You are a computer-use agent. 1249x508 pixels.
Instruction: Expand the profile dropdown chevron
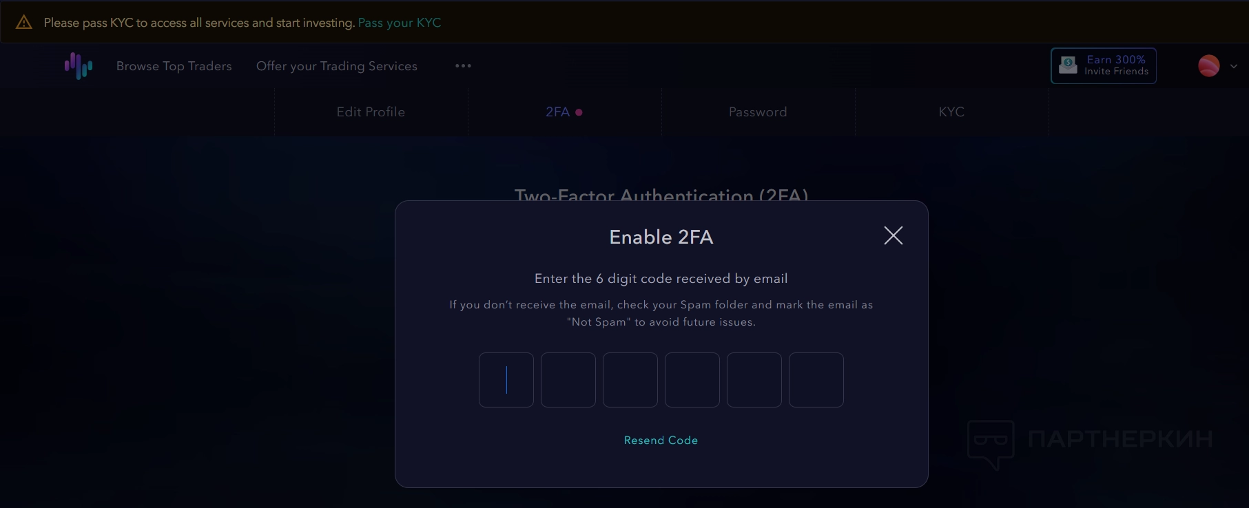1234,67
